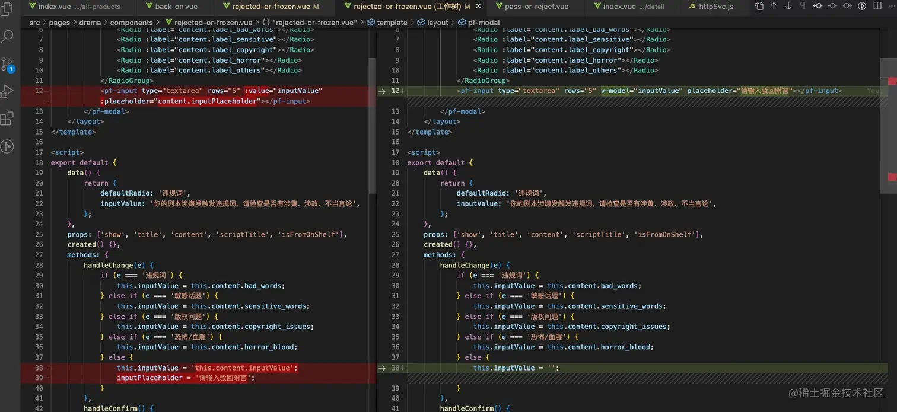Screen dimensions: 897x412
Task: Click this.content.bad_words line in right pane
Action: tap(557, 286)
